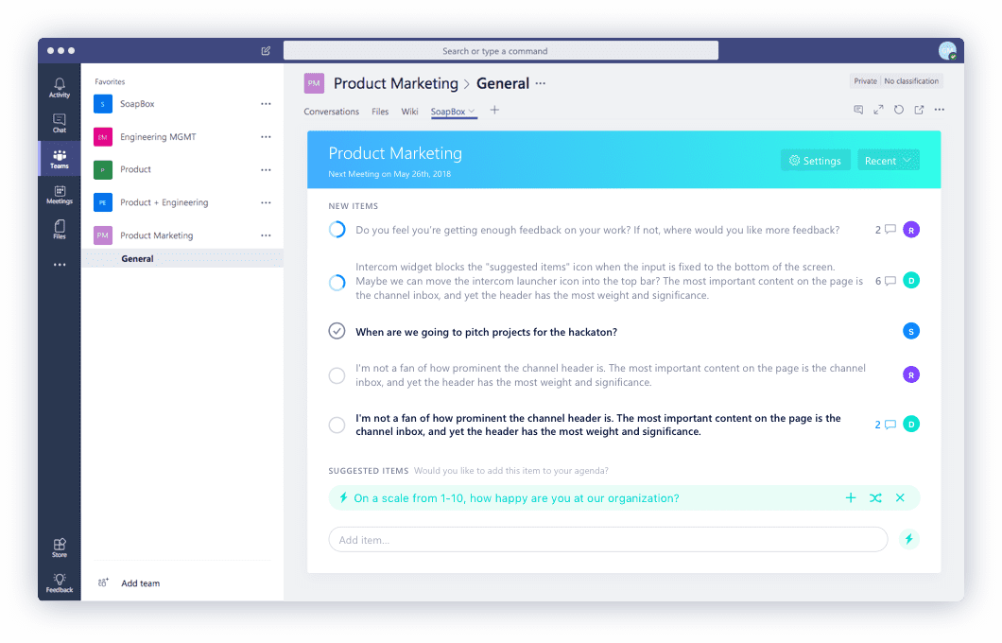Click the No classification label

(x=911, y=81)
